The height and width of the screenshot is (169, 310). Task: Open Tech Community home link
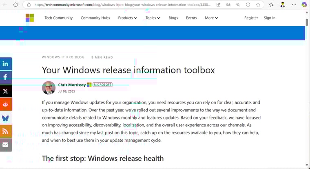58,18
